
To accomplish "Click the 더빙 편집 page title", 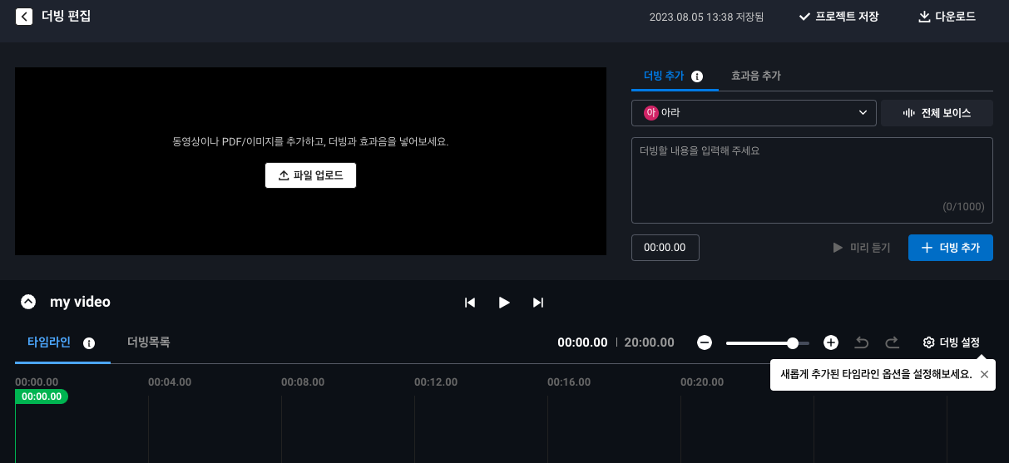I will 67,16.
